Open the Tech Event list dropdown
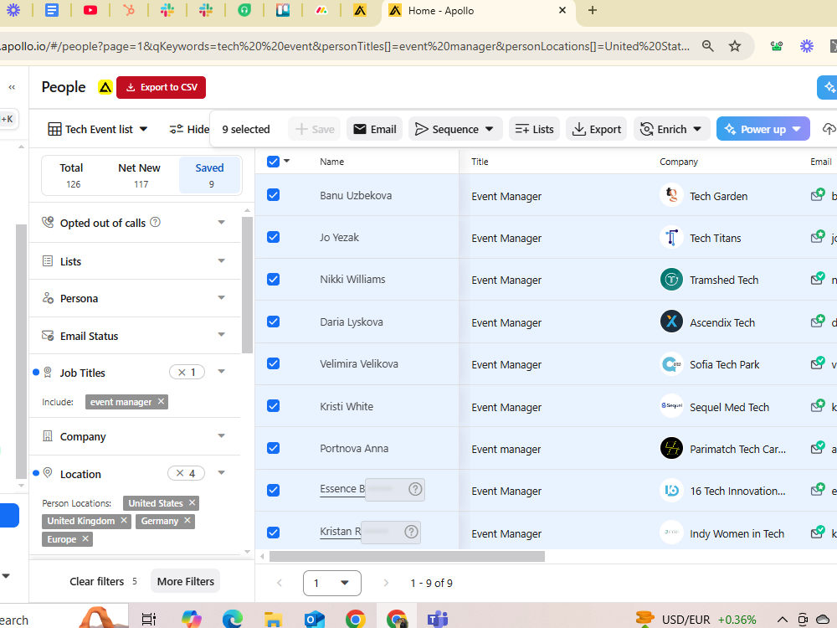Screen dimensions: 837x628 point(98,129)
